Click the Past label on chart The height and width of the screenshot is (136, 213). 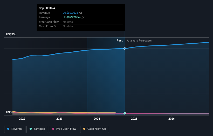pyautogui.click(x=120, y=40)
